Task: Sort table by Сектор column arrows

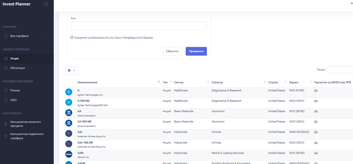Action: pyautogui.click(x=208, y=82)
